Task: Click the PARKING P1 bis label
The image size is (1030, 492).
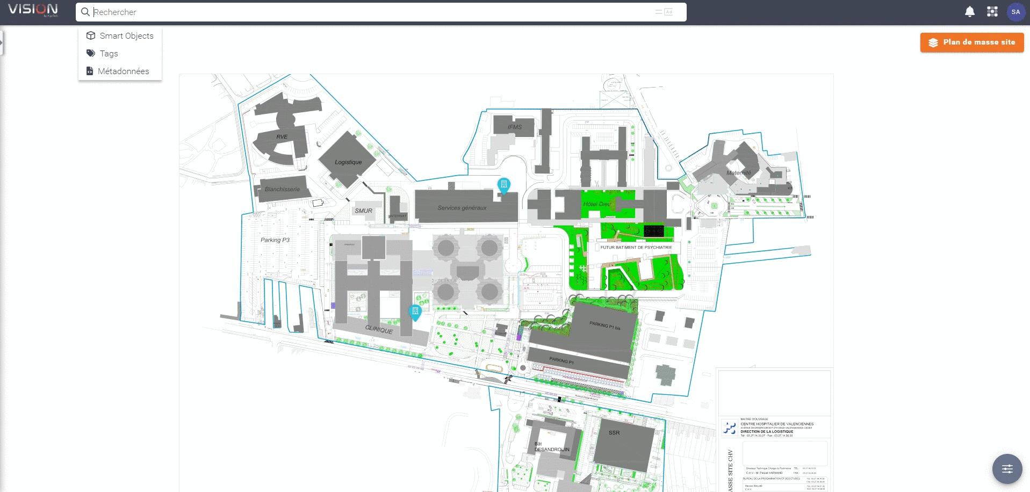Action: 605,325
